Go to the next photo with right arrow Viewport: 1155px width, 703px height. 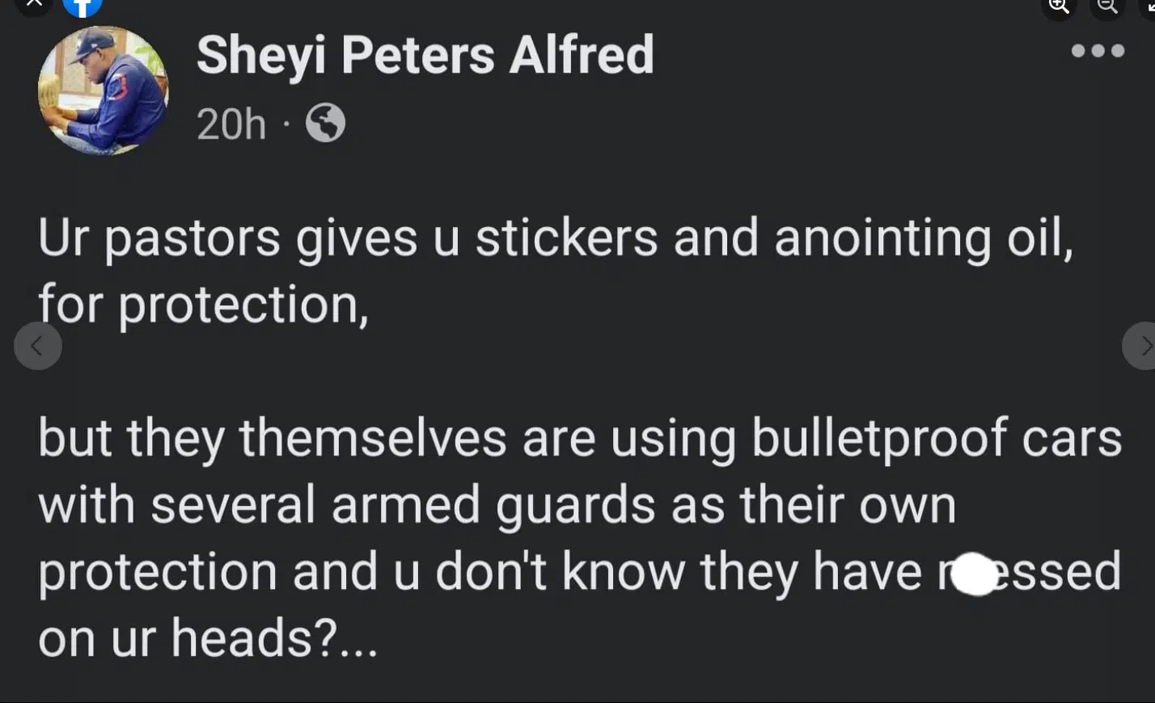click(x=1142, y=346)
